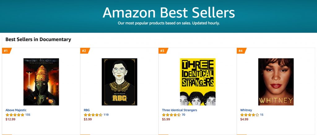Open the 119 reviews count for RBG
Screen dimensions: 317x135
pos(106,115)
